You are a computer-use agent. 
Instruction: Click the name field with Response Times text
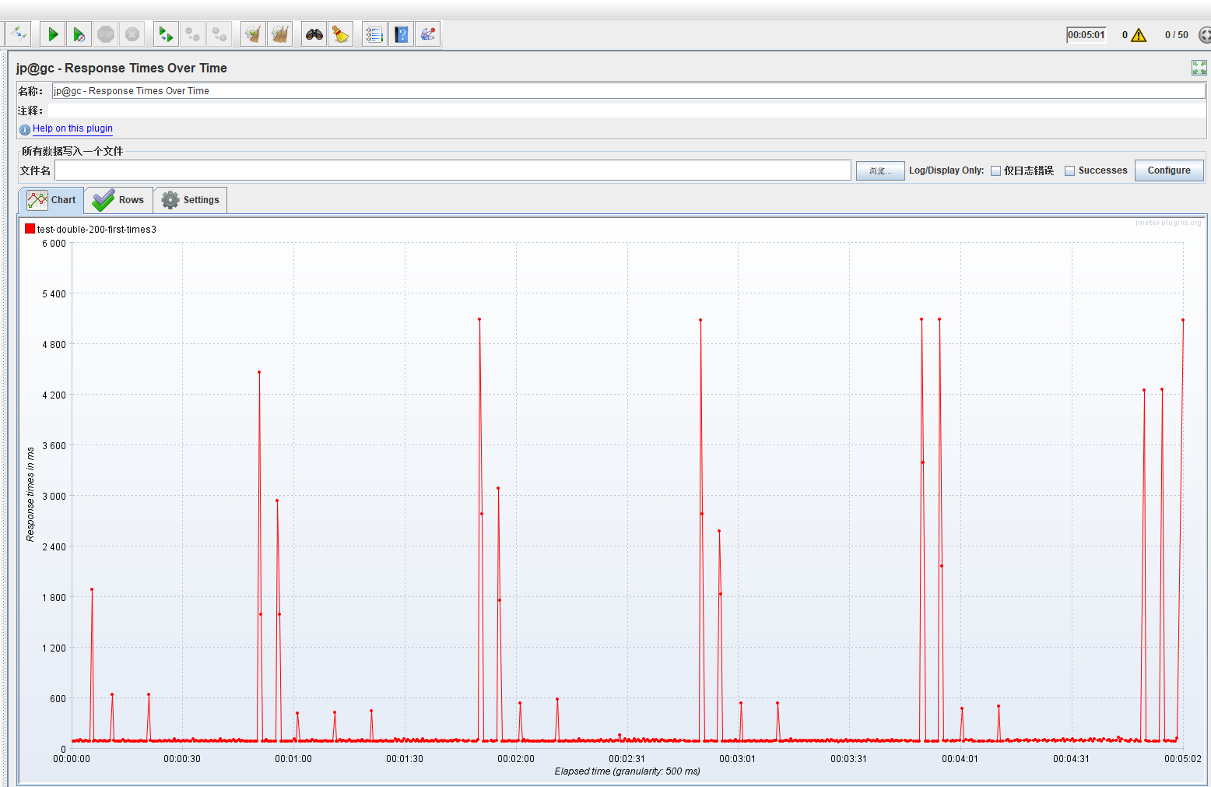[x=628, y=91]
